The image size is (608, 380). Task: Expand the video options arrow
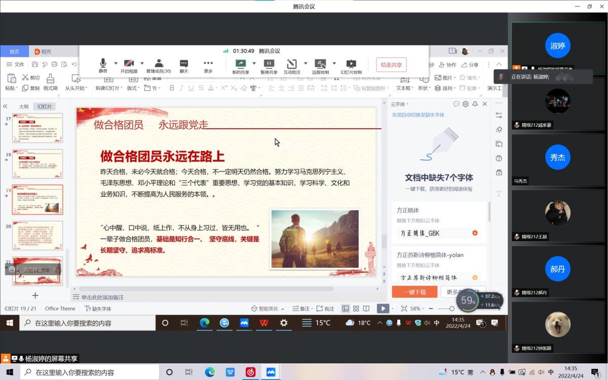(142, 63)
